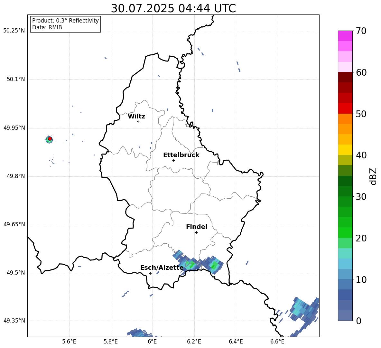This screenshot has width=381, height=348.
Task: Click the 60 tick on colorbar
Action: coord(361,72)
